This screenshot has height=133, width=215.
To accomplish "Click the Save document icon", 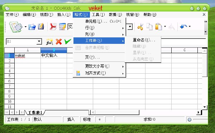I will point(41,27).
